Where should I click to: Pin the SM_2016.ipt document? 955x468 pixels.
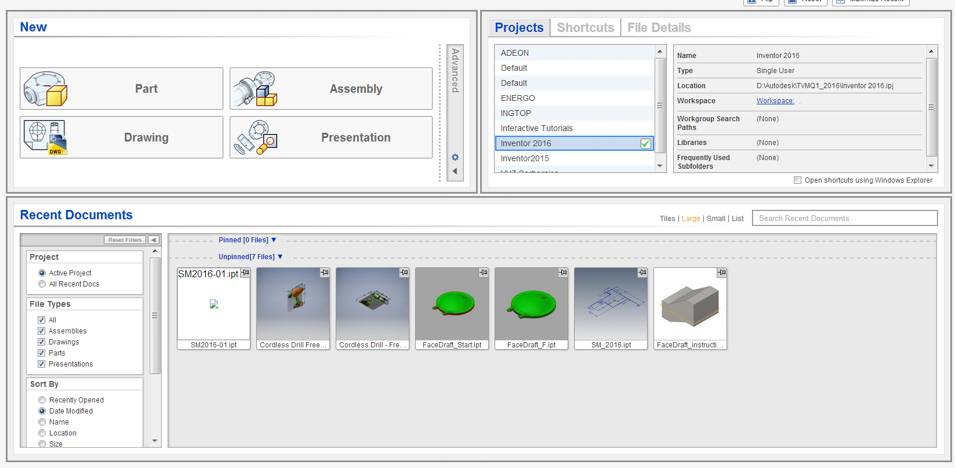[642, 273]
